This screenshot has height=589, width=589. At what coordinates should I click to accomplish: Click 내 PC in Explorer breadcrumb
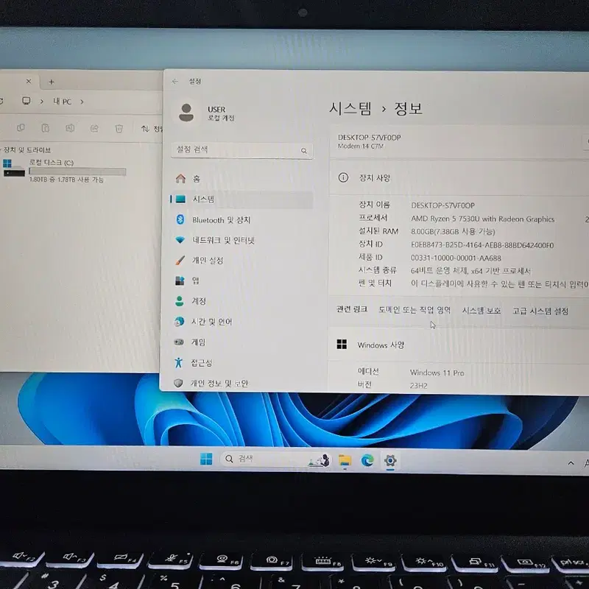click(63, 102)
